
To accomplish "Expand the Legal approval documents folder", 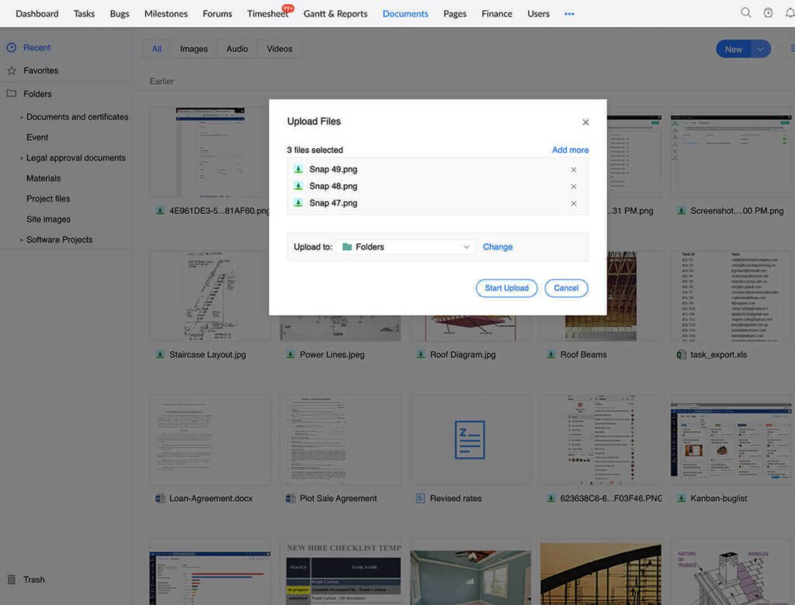I will point(21,157).
